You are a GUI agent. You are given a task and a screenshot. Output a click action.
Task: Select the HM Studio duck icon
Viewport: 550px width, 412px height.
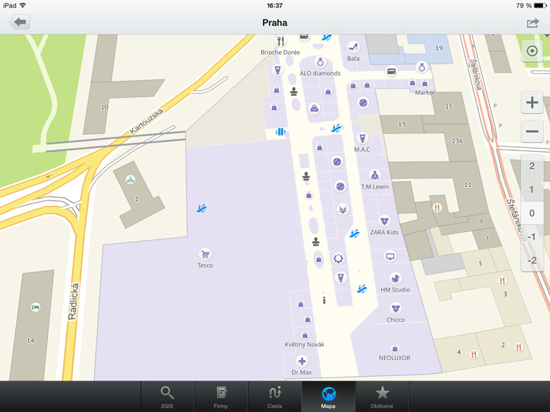click(395, 278)
